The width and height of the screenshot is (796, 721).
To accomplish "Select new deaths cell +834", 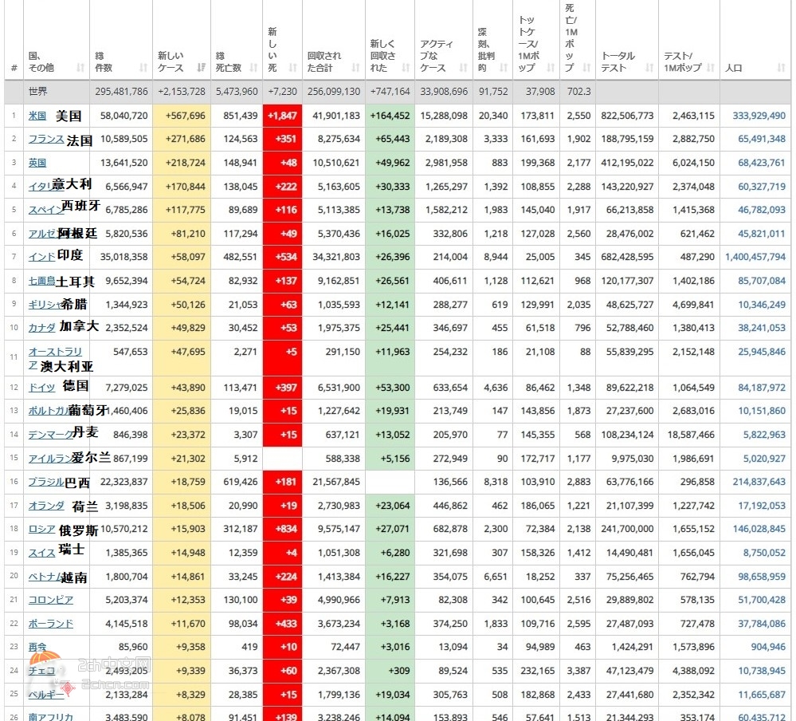I will pos(282,529).
